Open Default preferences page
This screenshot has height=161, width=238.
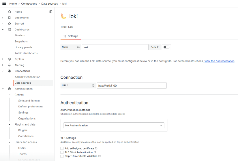[x=31, y=106]
